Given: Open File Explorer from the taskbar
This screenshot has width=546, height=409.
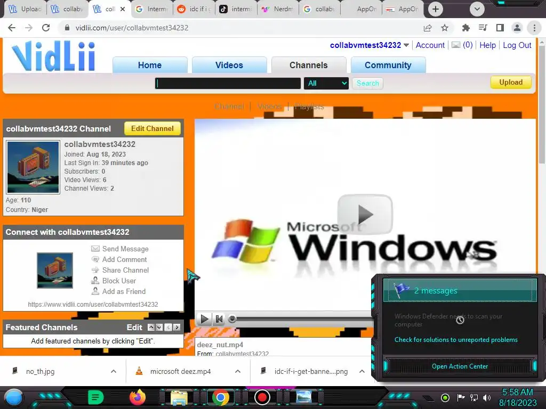Looking at the screenshot, I should pyautogui.click(x=179, y=398).
